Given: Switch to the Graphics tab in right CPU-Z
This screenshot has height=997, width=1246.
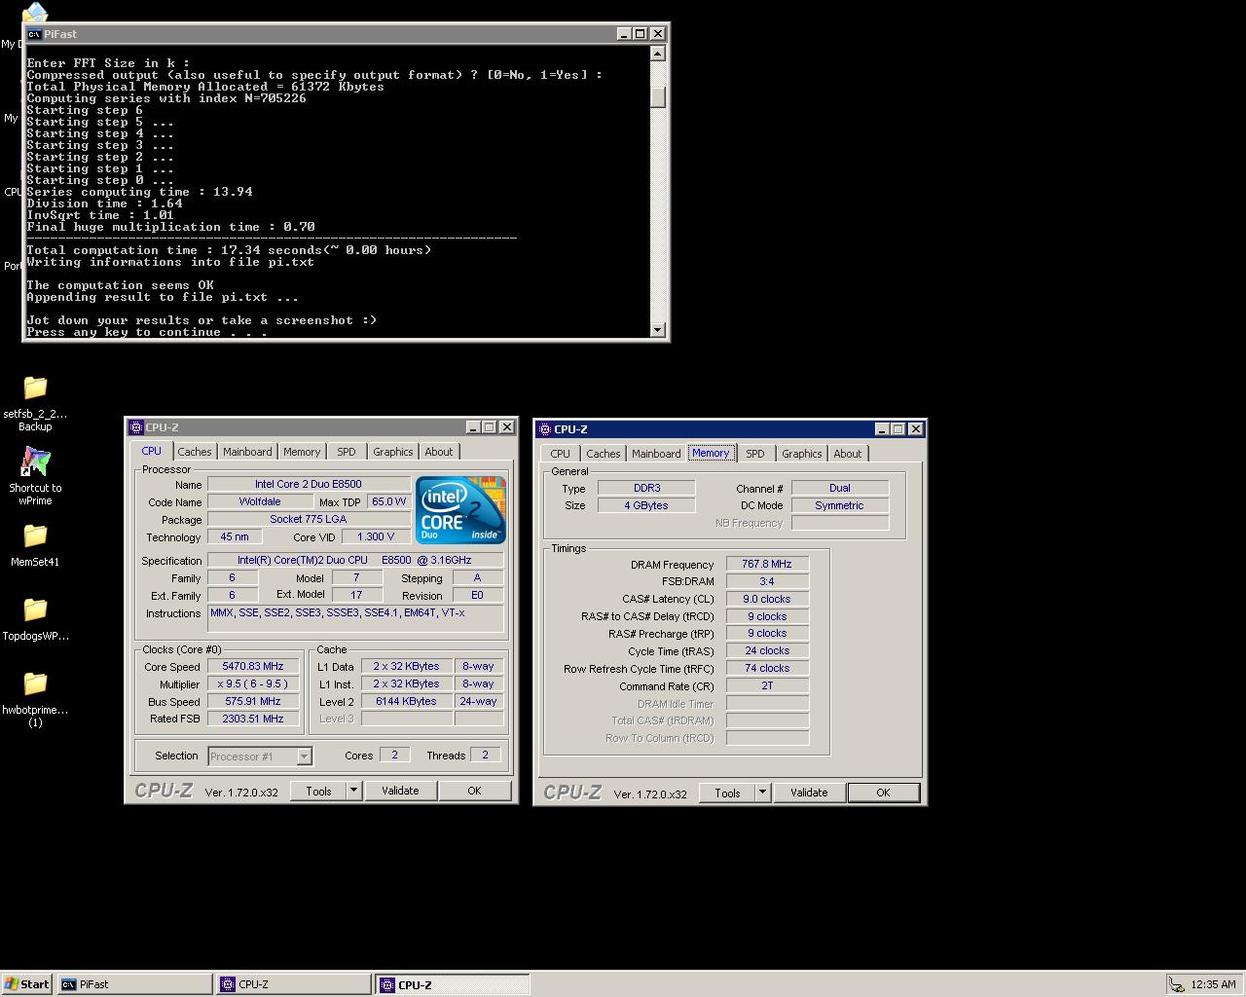Looking at the screenshot, I should coord(802,454).
